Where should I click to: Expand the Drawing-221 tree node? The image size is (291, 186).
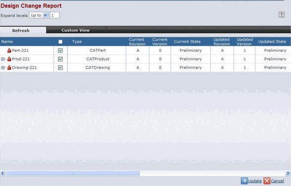(3, 68)
